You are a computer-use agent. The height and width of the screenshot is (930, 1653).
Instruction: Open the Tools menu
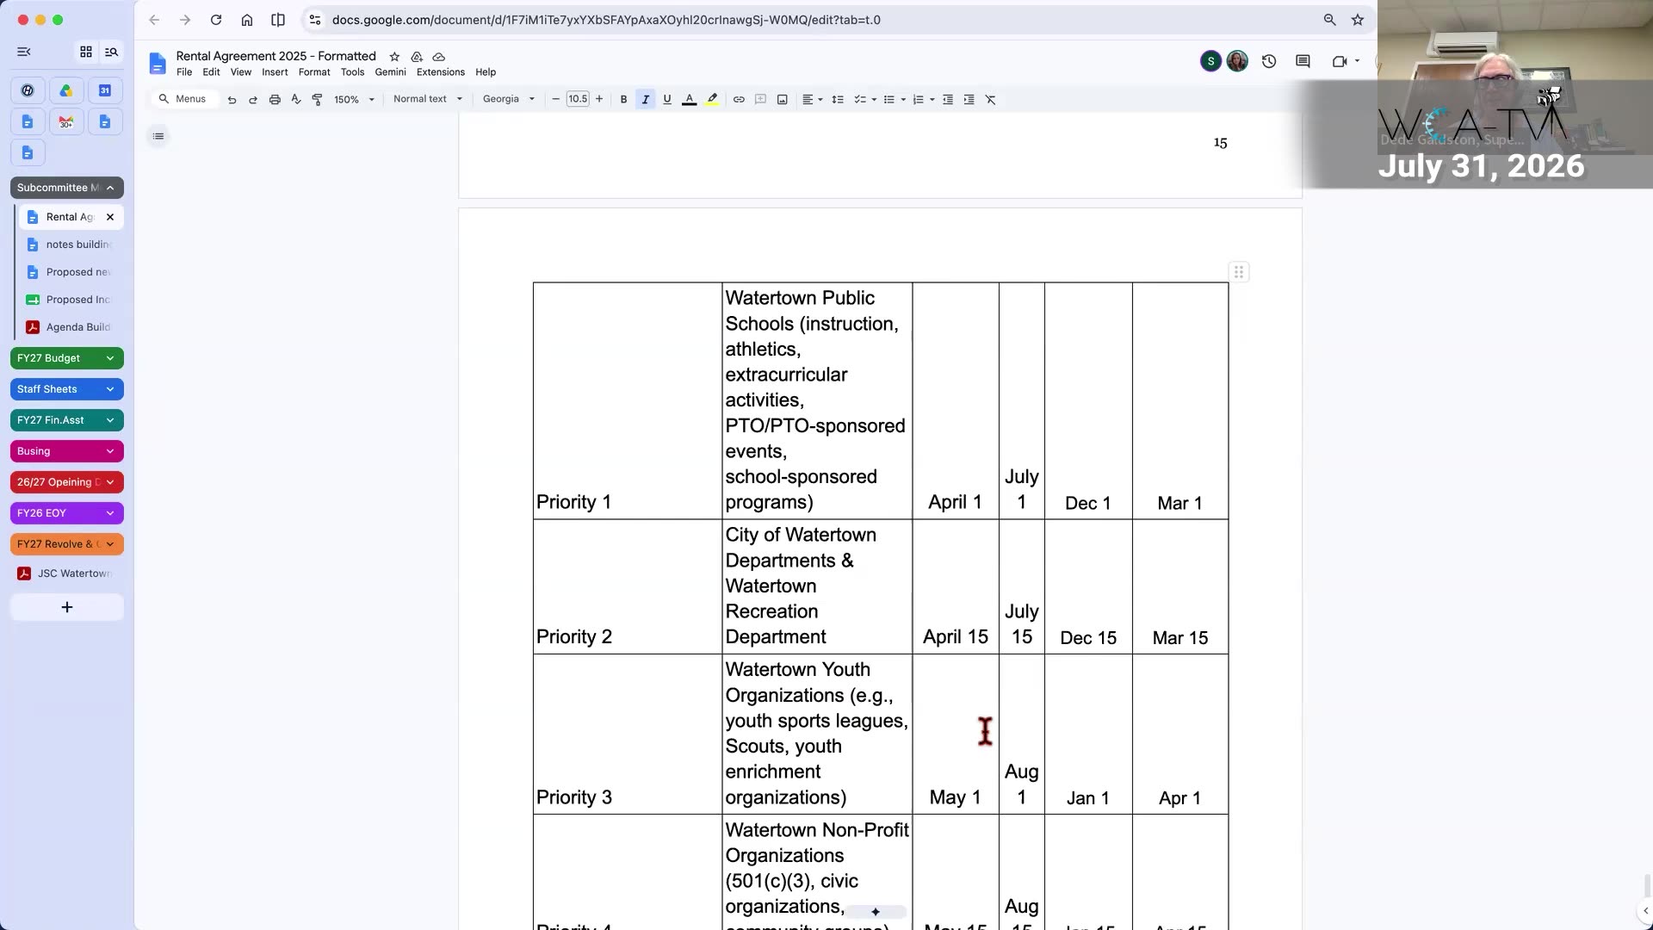(x=352, y=72)
